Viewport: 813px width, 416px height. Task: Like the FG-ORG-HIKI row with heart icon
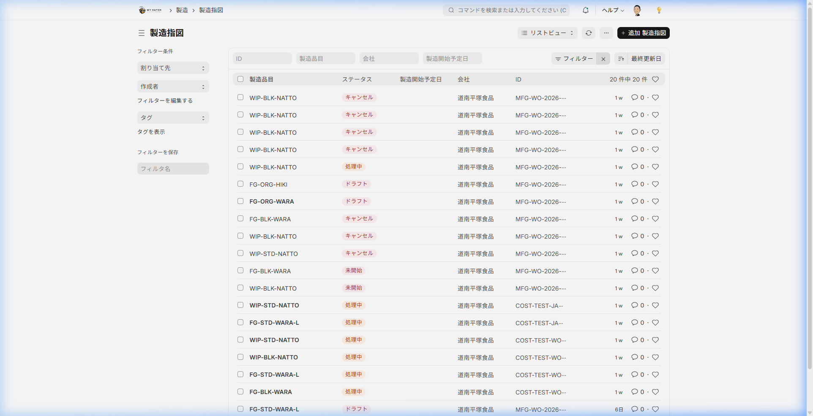pyautogui.click(x=655, y=184)
